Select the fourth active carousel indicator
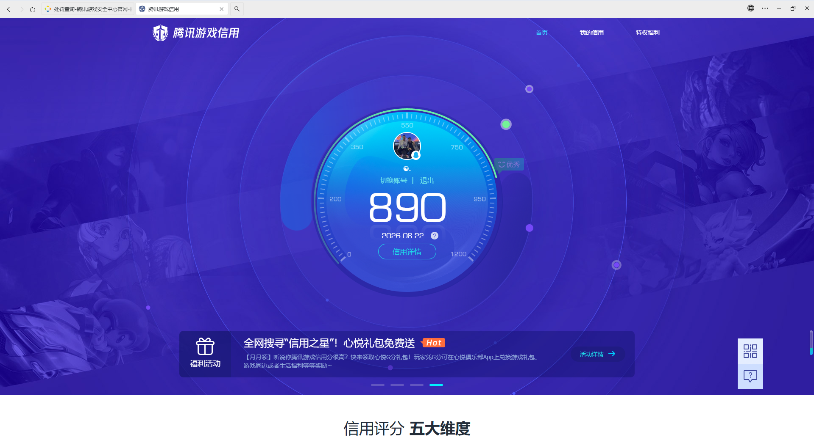The image size is (814, 440). pos(436,385)
